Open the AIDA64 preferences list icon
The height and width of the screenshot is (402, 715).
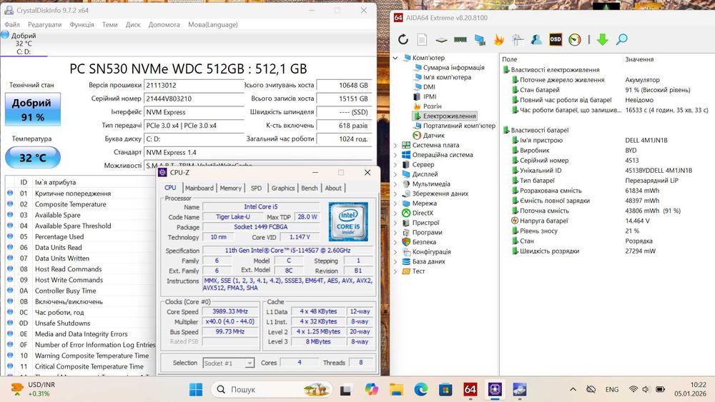pyautogui.click(x=518, y=39)
